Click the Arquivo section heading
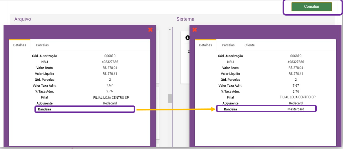343x149 pixels. pos(23,19)
